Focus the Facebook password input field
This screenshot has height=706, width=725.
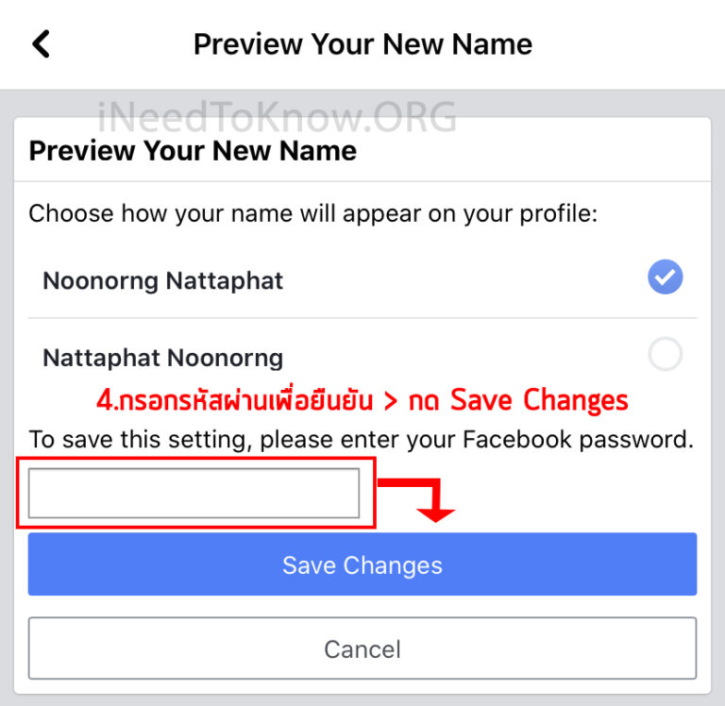(x=194, y=493)
